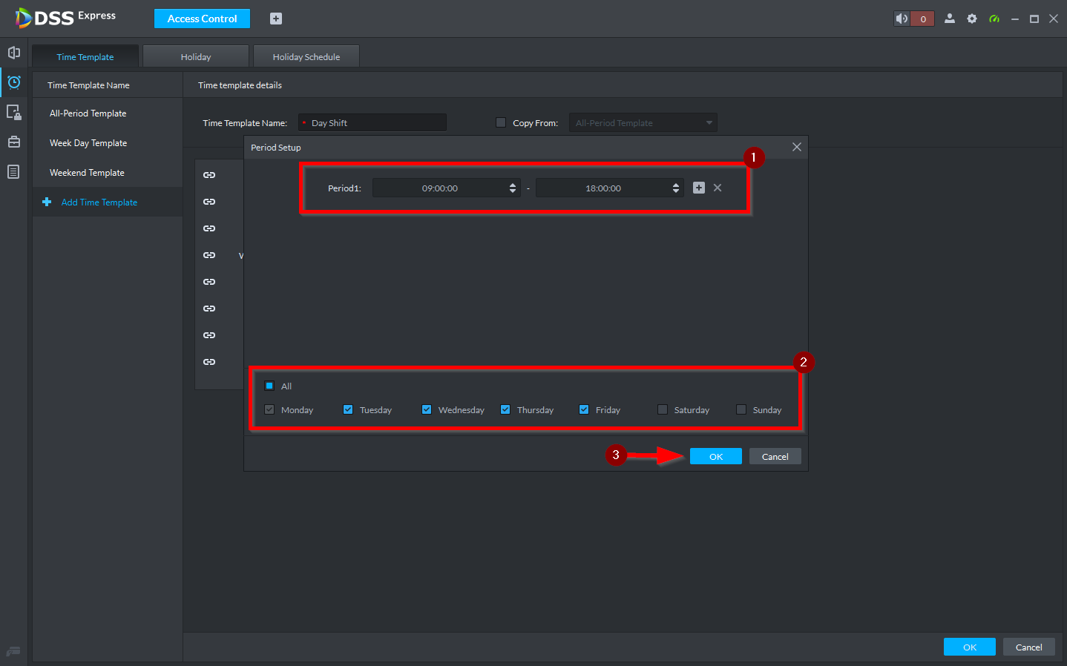The height and width of the screenshot is (666, 1067).
Task: Toggle the alarm sound speaker icon
Action: click(902, 19)
